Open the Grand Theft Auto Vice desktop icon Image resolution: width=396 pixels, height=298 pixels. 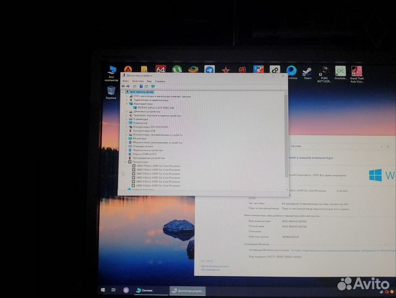(x=357, y=72)
